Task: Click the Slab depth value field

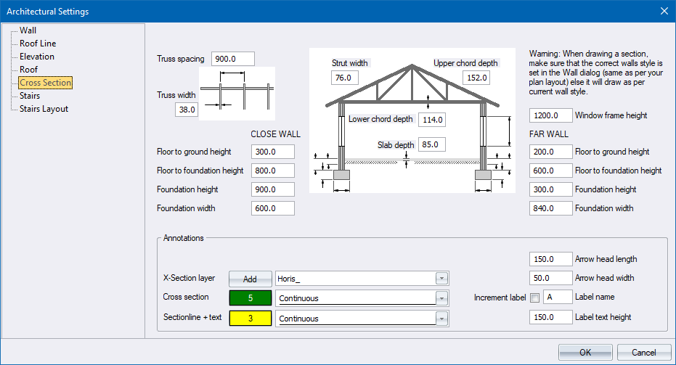Action: tap(431, 144)
